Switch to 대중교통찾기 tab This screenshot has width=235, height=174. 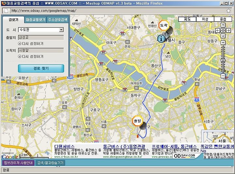pos(35,20)
